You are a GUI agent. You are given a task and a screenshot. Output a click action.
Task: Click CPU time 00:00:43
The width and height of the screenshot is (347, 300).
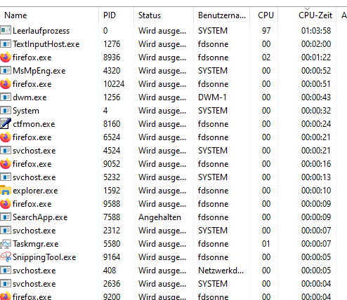(316, 97)
